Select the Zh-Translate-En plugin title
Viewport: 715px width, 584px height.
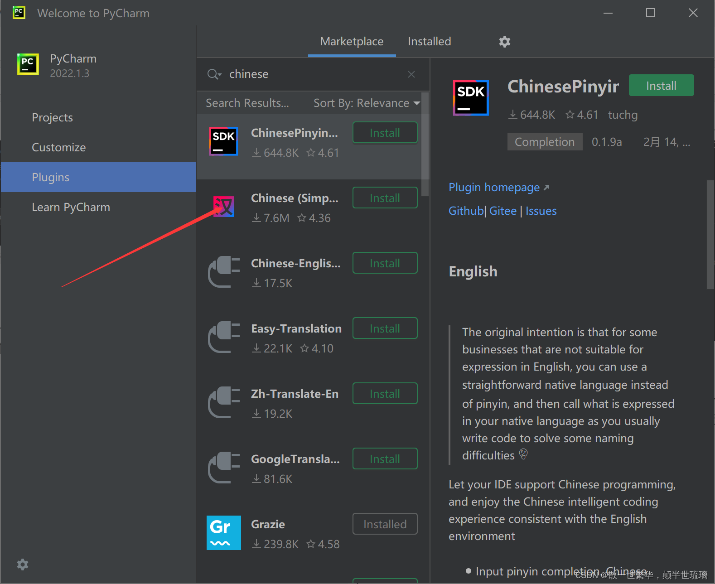[295, 394]
